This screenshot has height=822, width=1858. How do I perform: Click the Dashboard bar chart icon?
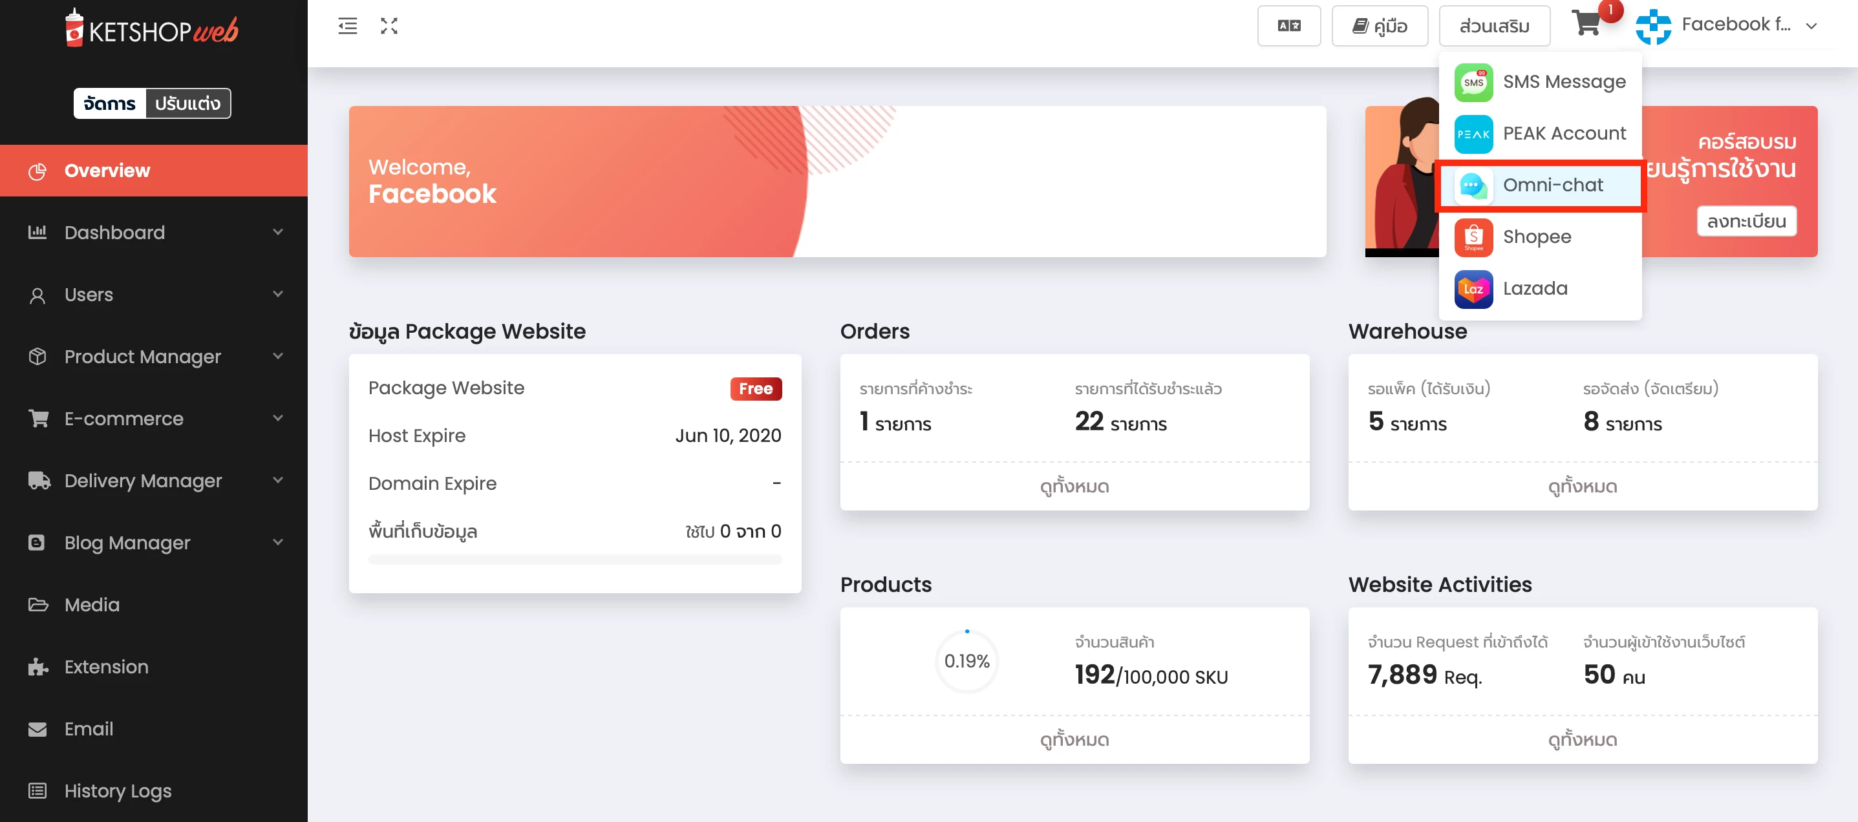(x=37, y=232)
